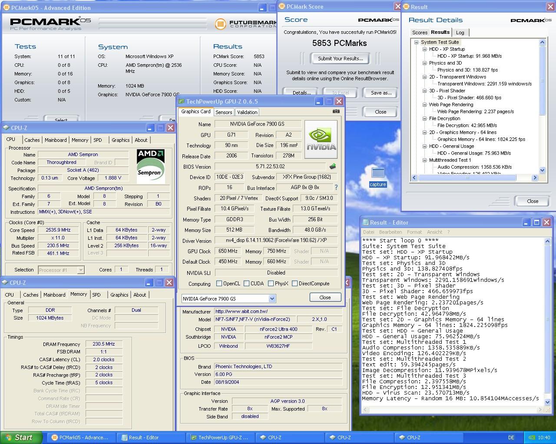Click the NVIDIA system tray icon
The height and width of the screenshot is (444, 556).
click(532, 437)
